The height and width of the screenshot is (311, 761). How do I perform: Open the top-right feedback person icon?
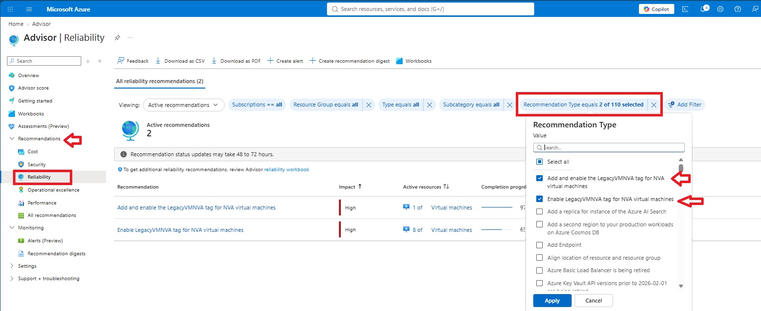[x=755, y=9]
